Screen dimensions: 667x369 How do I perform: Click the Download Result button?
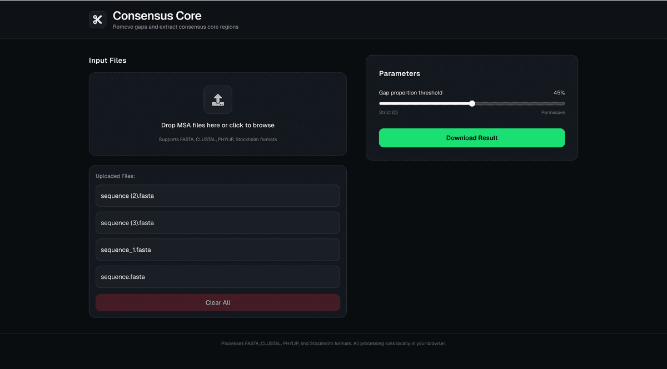coord(471,137)
